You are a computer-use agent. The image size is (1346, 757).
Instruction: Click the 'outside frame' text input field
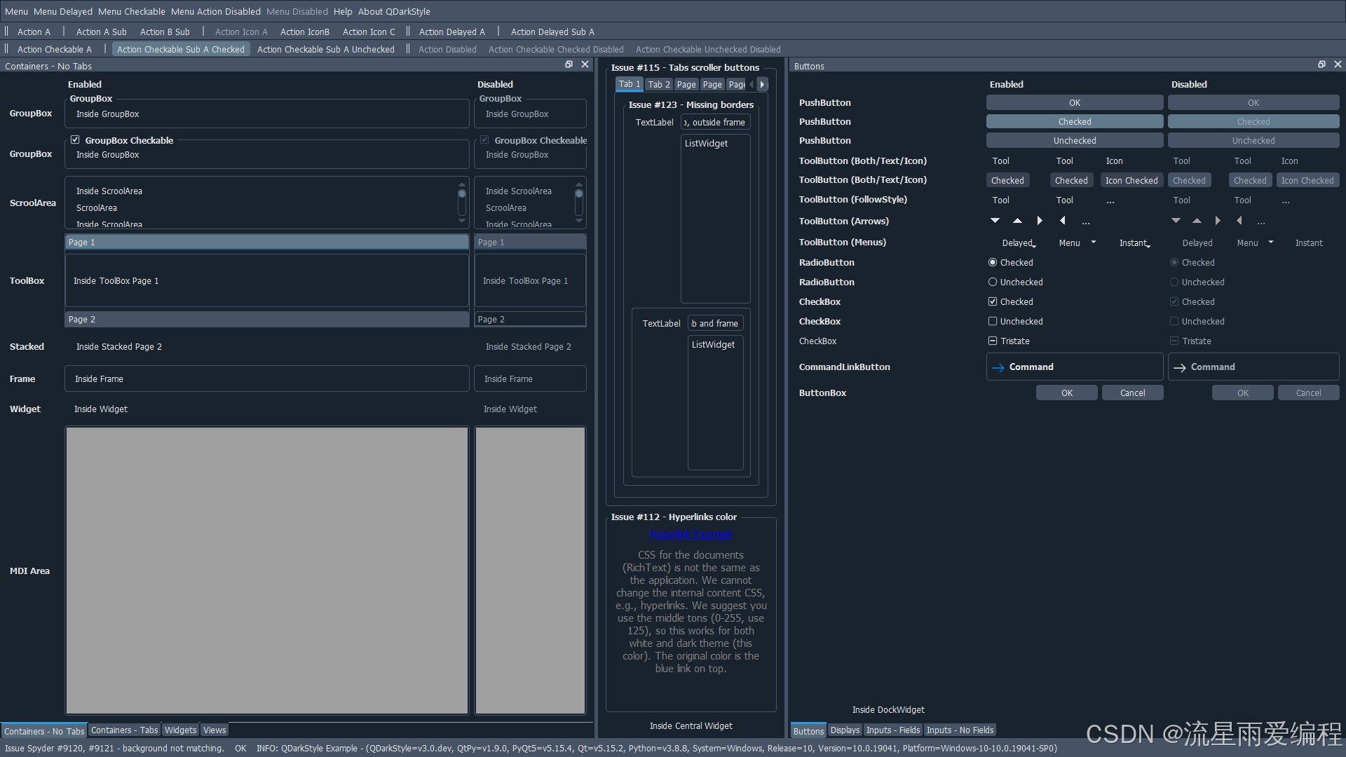716,122
